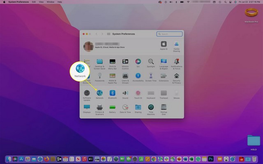Open the HOLD folder on desktop
This screenshot has height=164, width=263.
pos(253,141)
